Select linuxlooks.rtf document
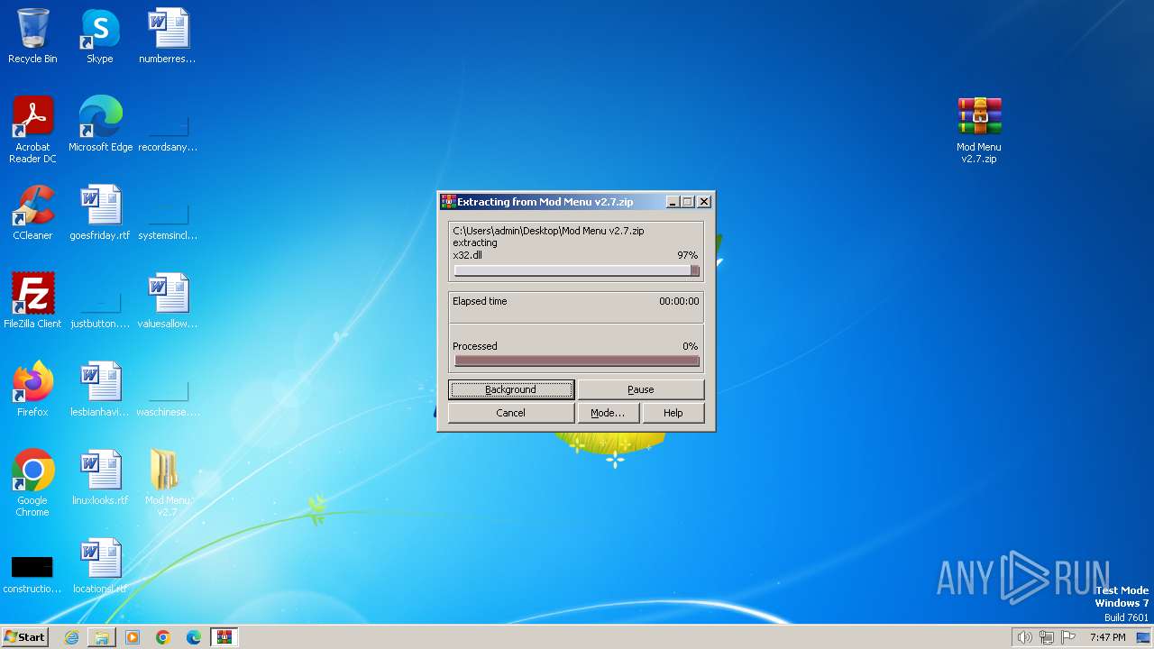1154x649 pixels. (x=100, y=478)
